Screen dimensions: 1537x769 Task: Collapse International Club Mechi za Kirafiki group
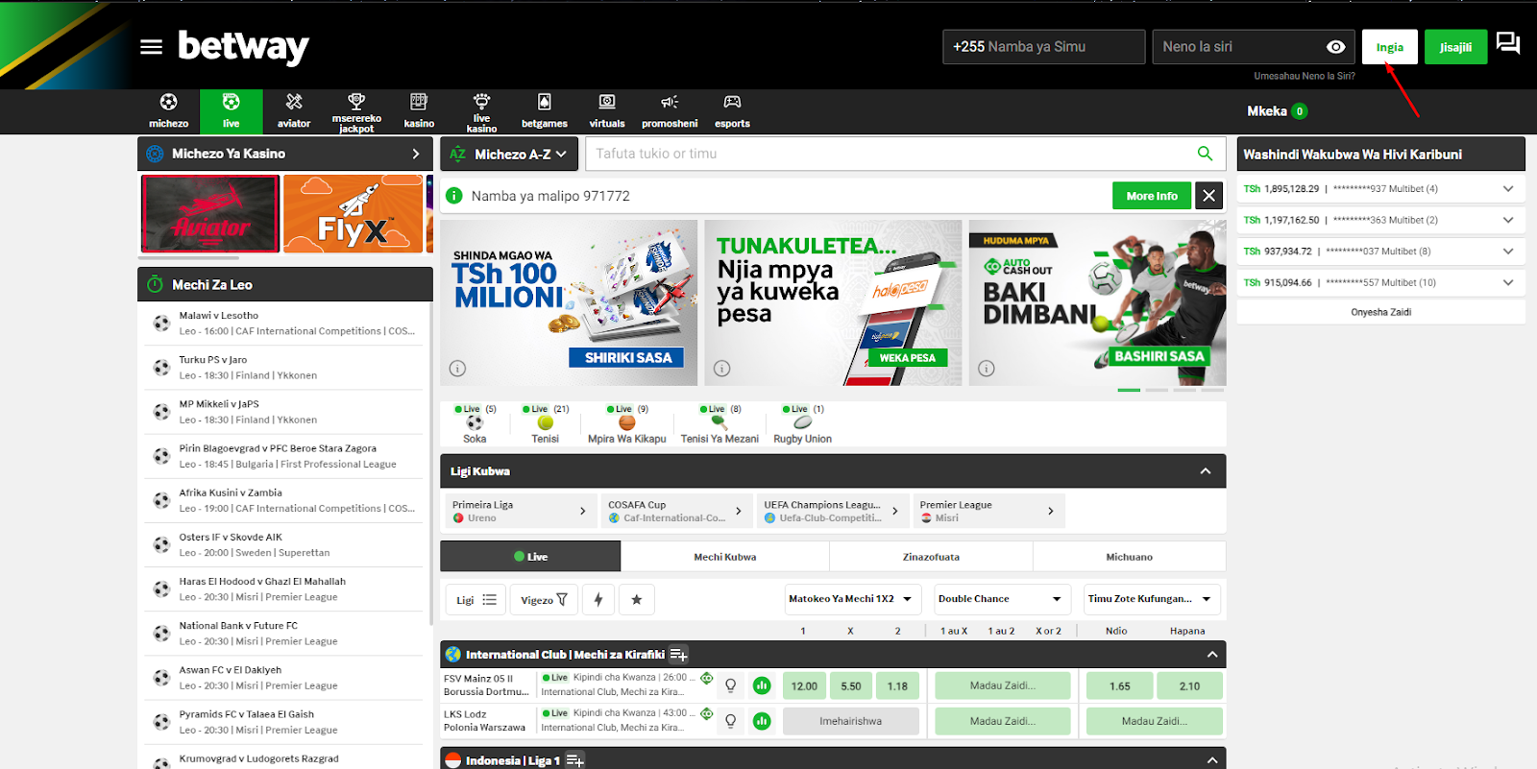tap(1212, 655)
